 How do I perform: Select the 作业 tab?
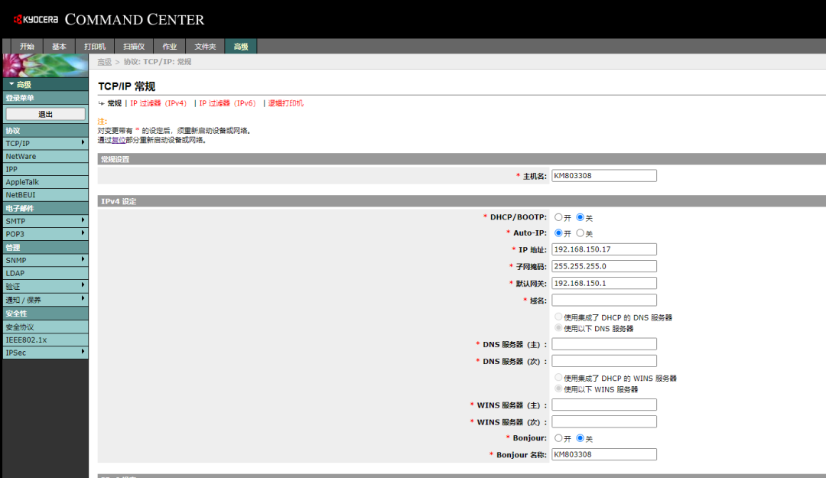[x=170, y=47]
